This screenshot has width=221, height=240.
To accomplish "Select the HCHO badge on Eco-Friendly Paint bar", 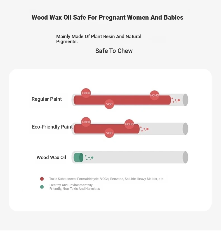I will coord(129,124).
